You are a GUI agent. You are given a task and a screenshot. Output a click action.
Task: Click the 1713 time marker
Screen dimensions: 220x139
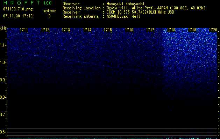[x=66, y=30]
